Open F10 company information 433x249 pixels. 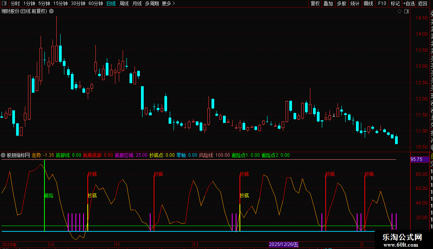382,3
